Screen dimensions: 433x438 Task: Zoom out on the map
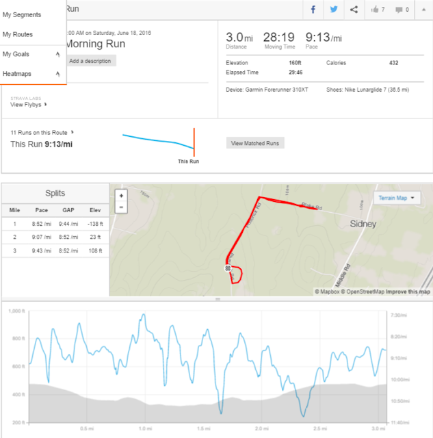point(121,207)
